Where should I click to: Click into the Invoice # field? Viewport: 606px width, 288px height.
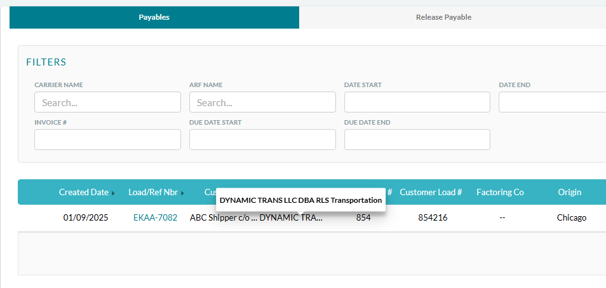(x=107, y=140)
